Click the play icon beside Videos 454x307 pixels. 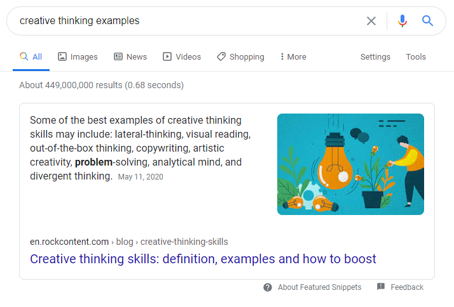coord(167,56)
